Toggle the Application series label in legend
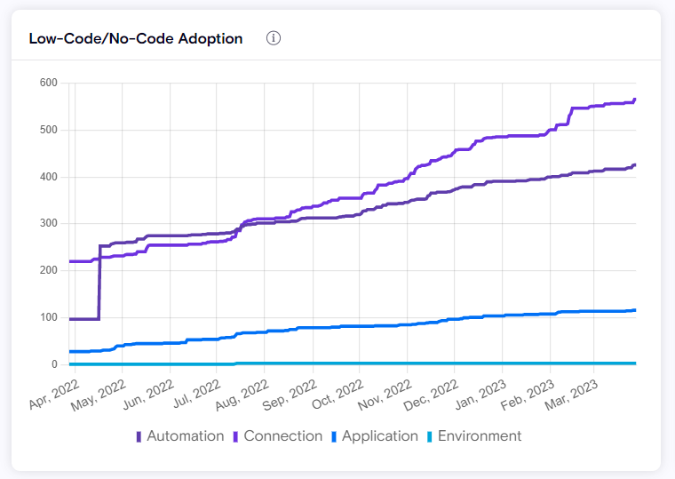The height and width of the screenshot is (479, 675). (x=379, y=436)
